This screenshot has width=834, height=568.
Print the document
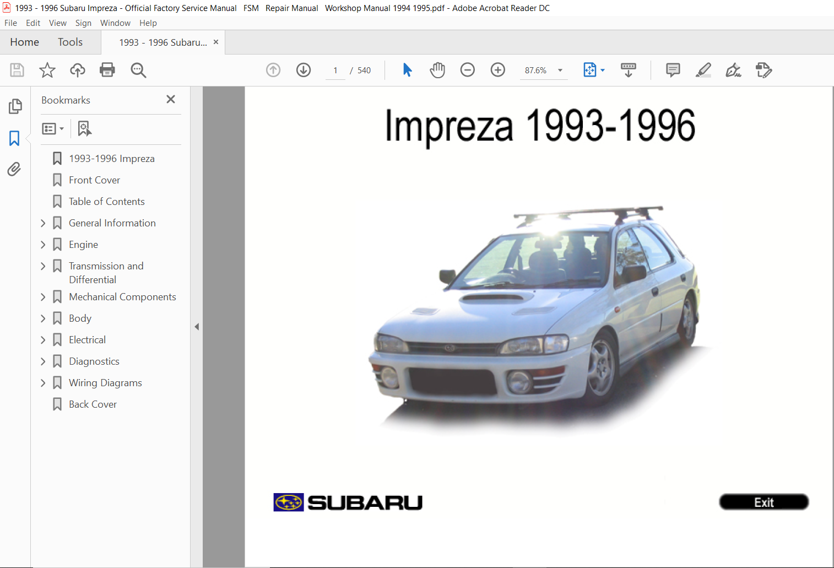(x=107, y=70)
